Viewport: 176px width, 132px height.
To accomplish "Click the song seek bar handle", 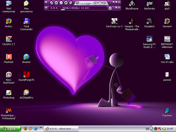I will 63,10.
